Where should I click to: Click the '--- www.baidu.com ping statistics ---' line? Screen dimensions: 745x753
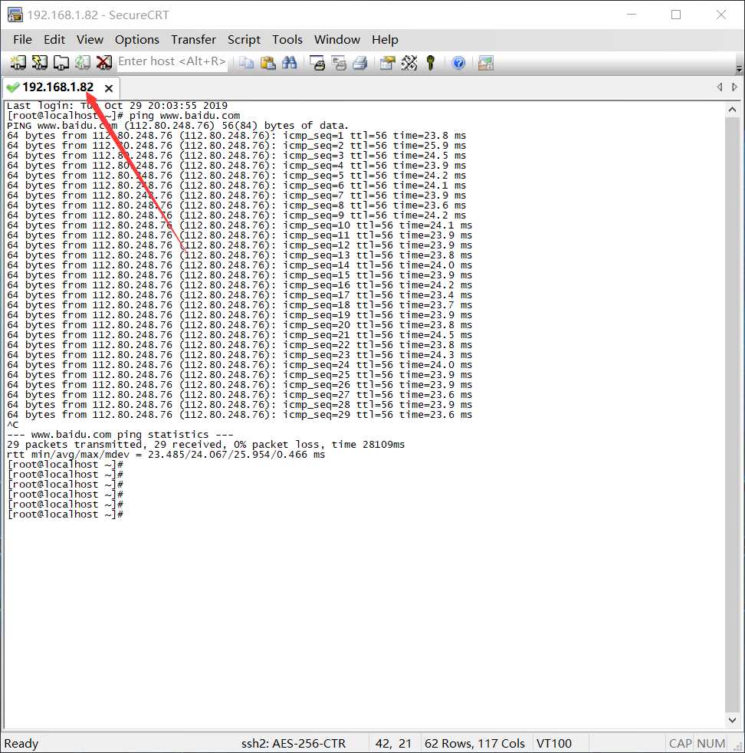(x=120, y=435)
